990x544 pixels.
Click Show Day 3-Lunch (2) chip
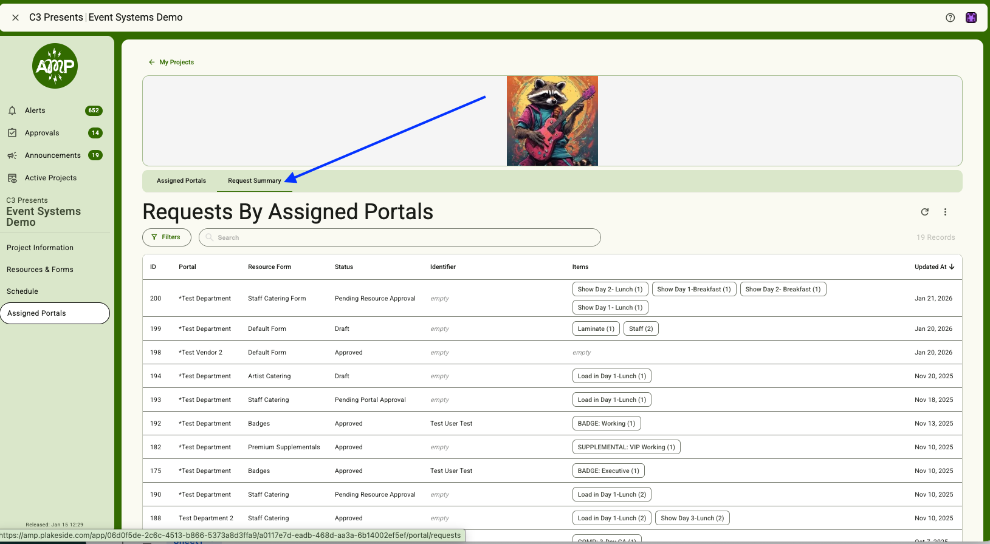pyautogui.click(x=692, y=518)
